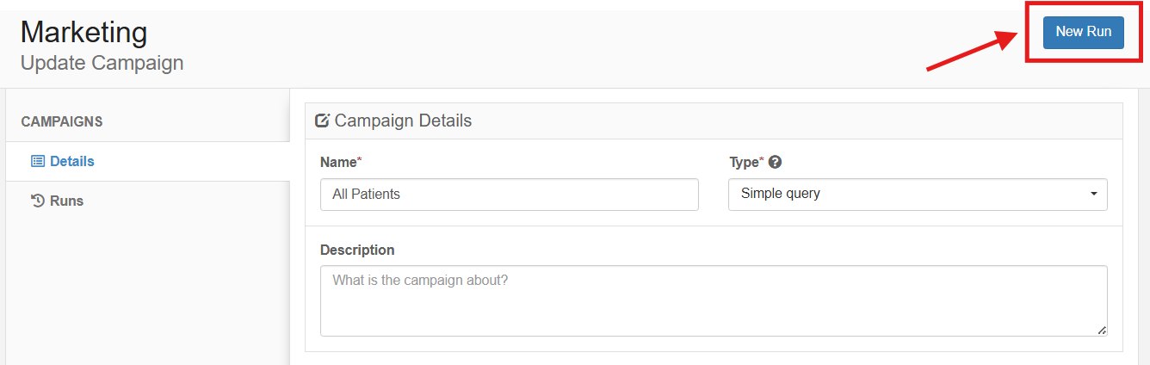Click the Details list icon
1150x365 pixels.
coord(38,161)
